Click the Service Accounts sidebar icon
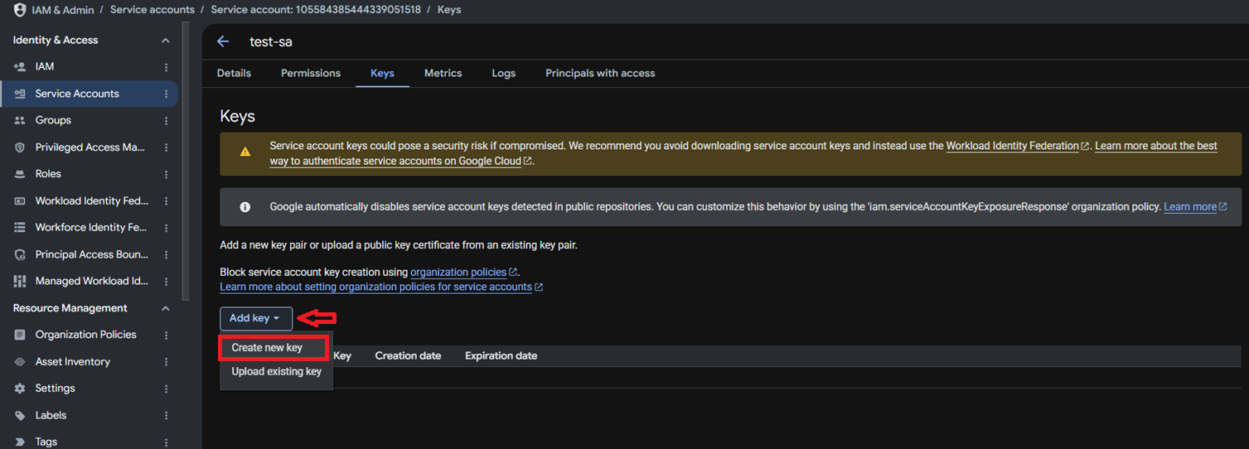Screen dimensions: 1249x449 click(x=20, y=94)
